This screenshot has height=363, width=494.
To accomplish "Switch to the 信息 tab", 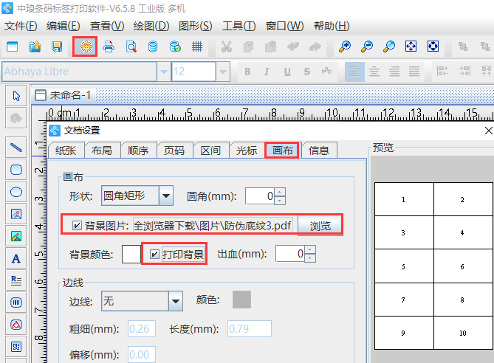I will click(x=319, y=151).
